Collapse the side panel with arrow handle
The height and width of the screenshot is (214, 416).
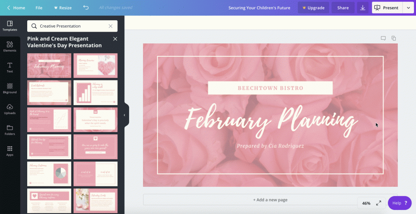pyautogui.click(x=124, y=115)
